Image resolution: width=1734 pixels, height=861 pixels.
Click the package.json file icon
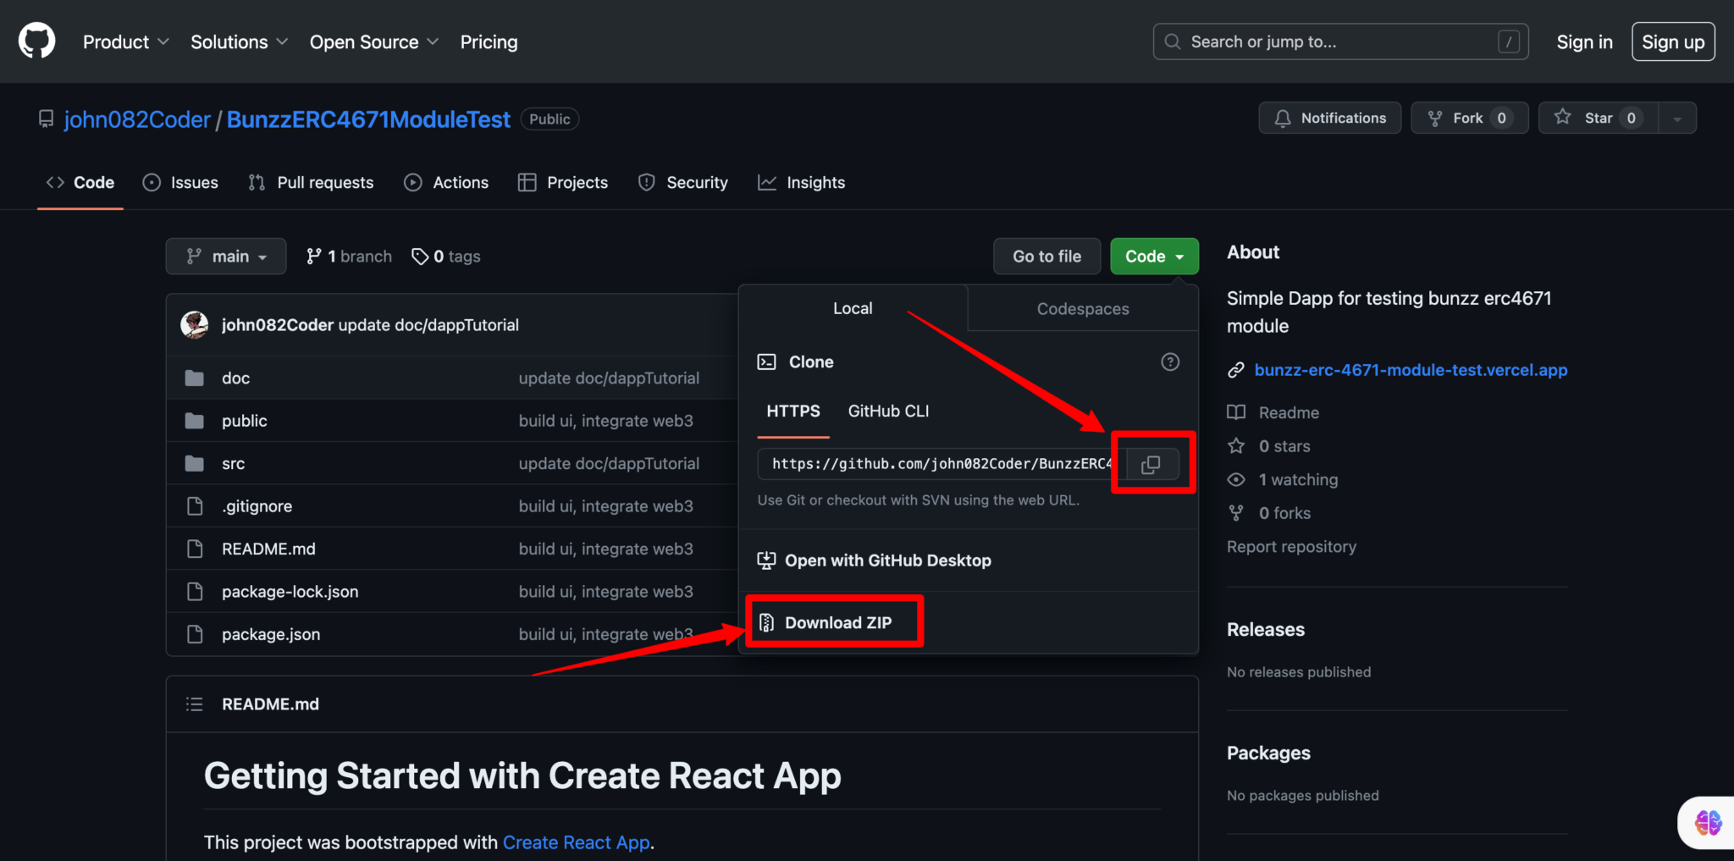coord(196,633)
